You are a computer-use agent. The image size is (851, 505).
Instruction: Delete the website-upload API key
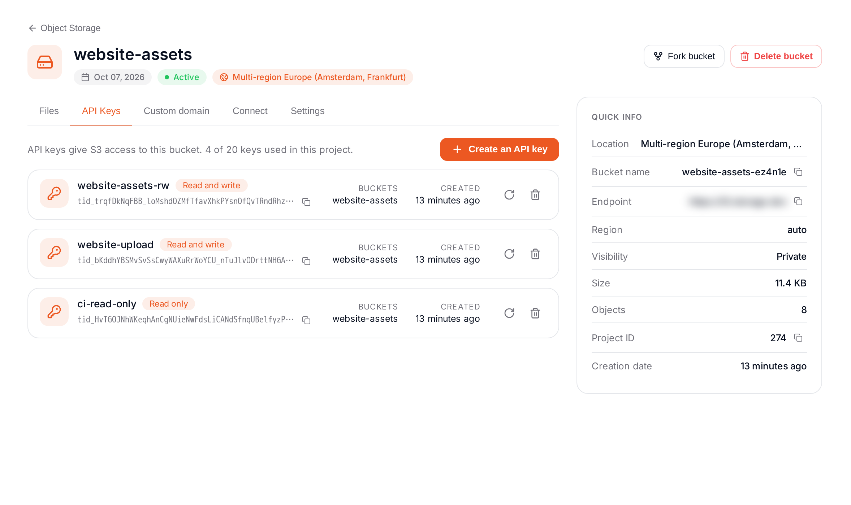coord(535,254)
